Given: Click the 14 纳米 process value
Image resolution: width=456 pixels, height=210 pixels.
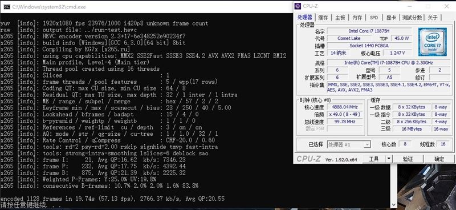Looking at the screenshot, I should [337, 52].
